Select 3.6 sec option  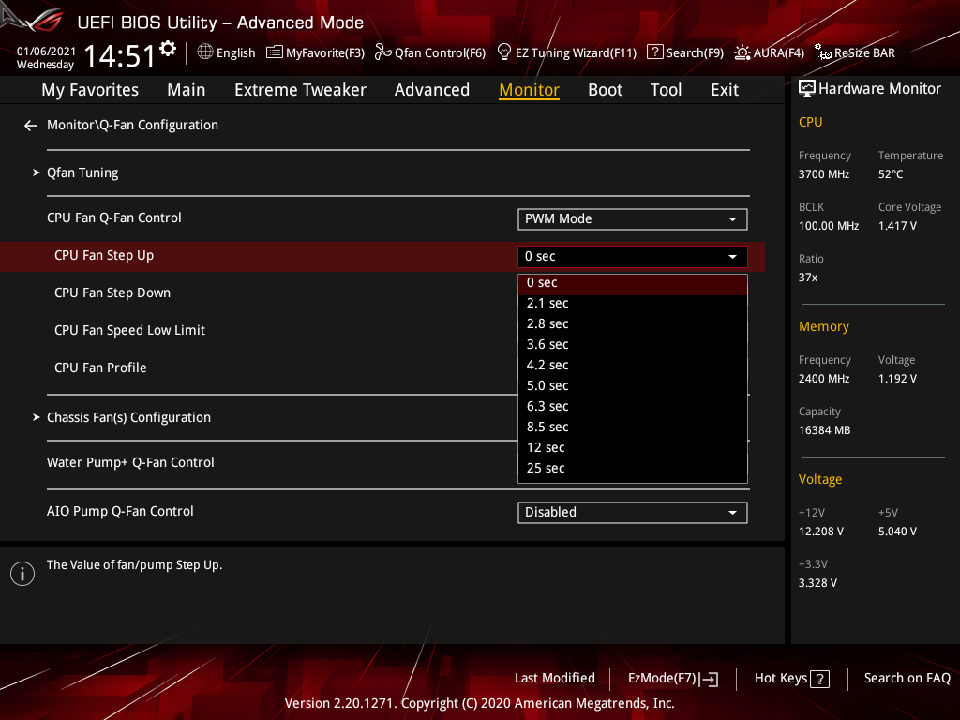(633, 345)
